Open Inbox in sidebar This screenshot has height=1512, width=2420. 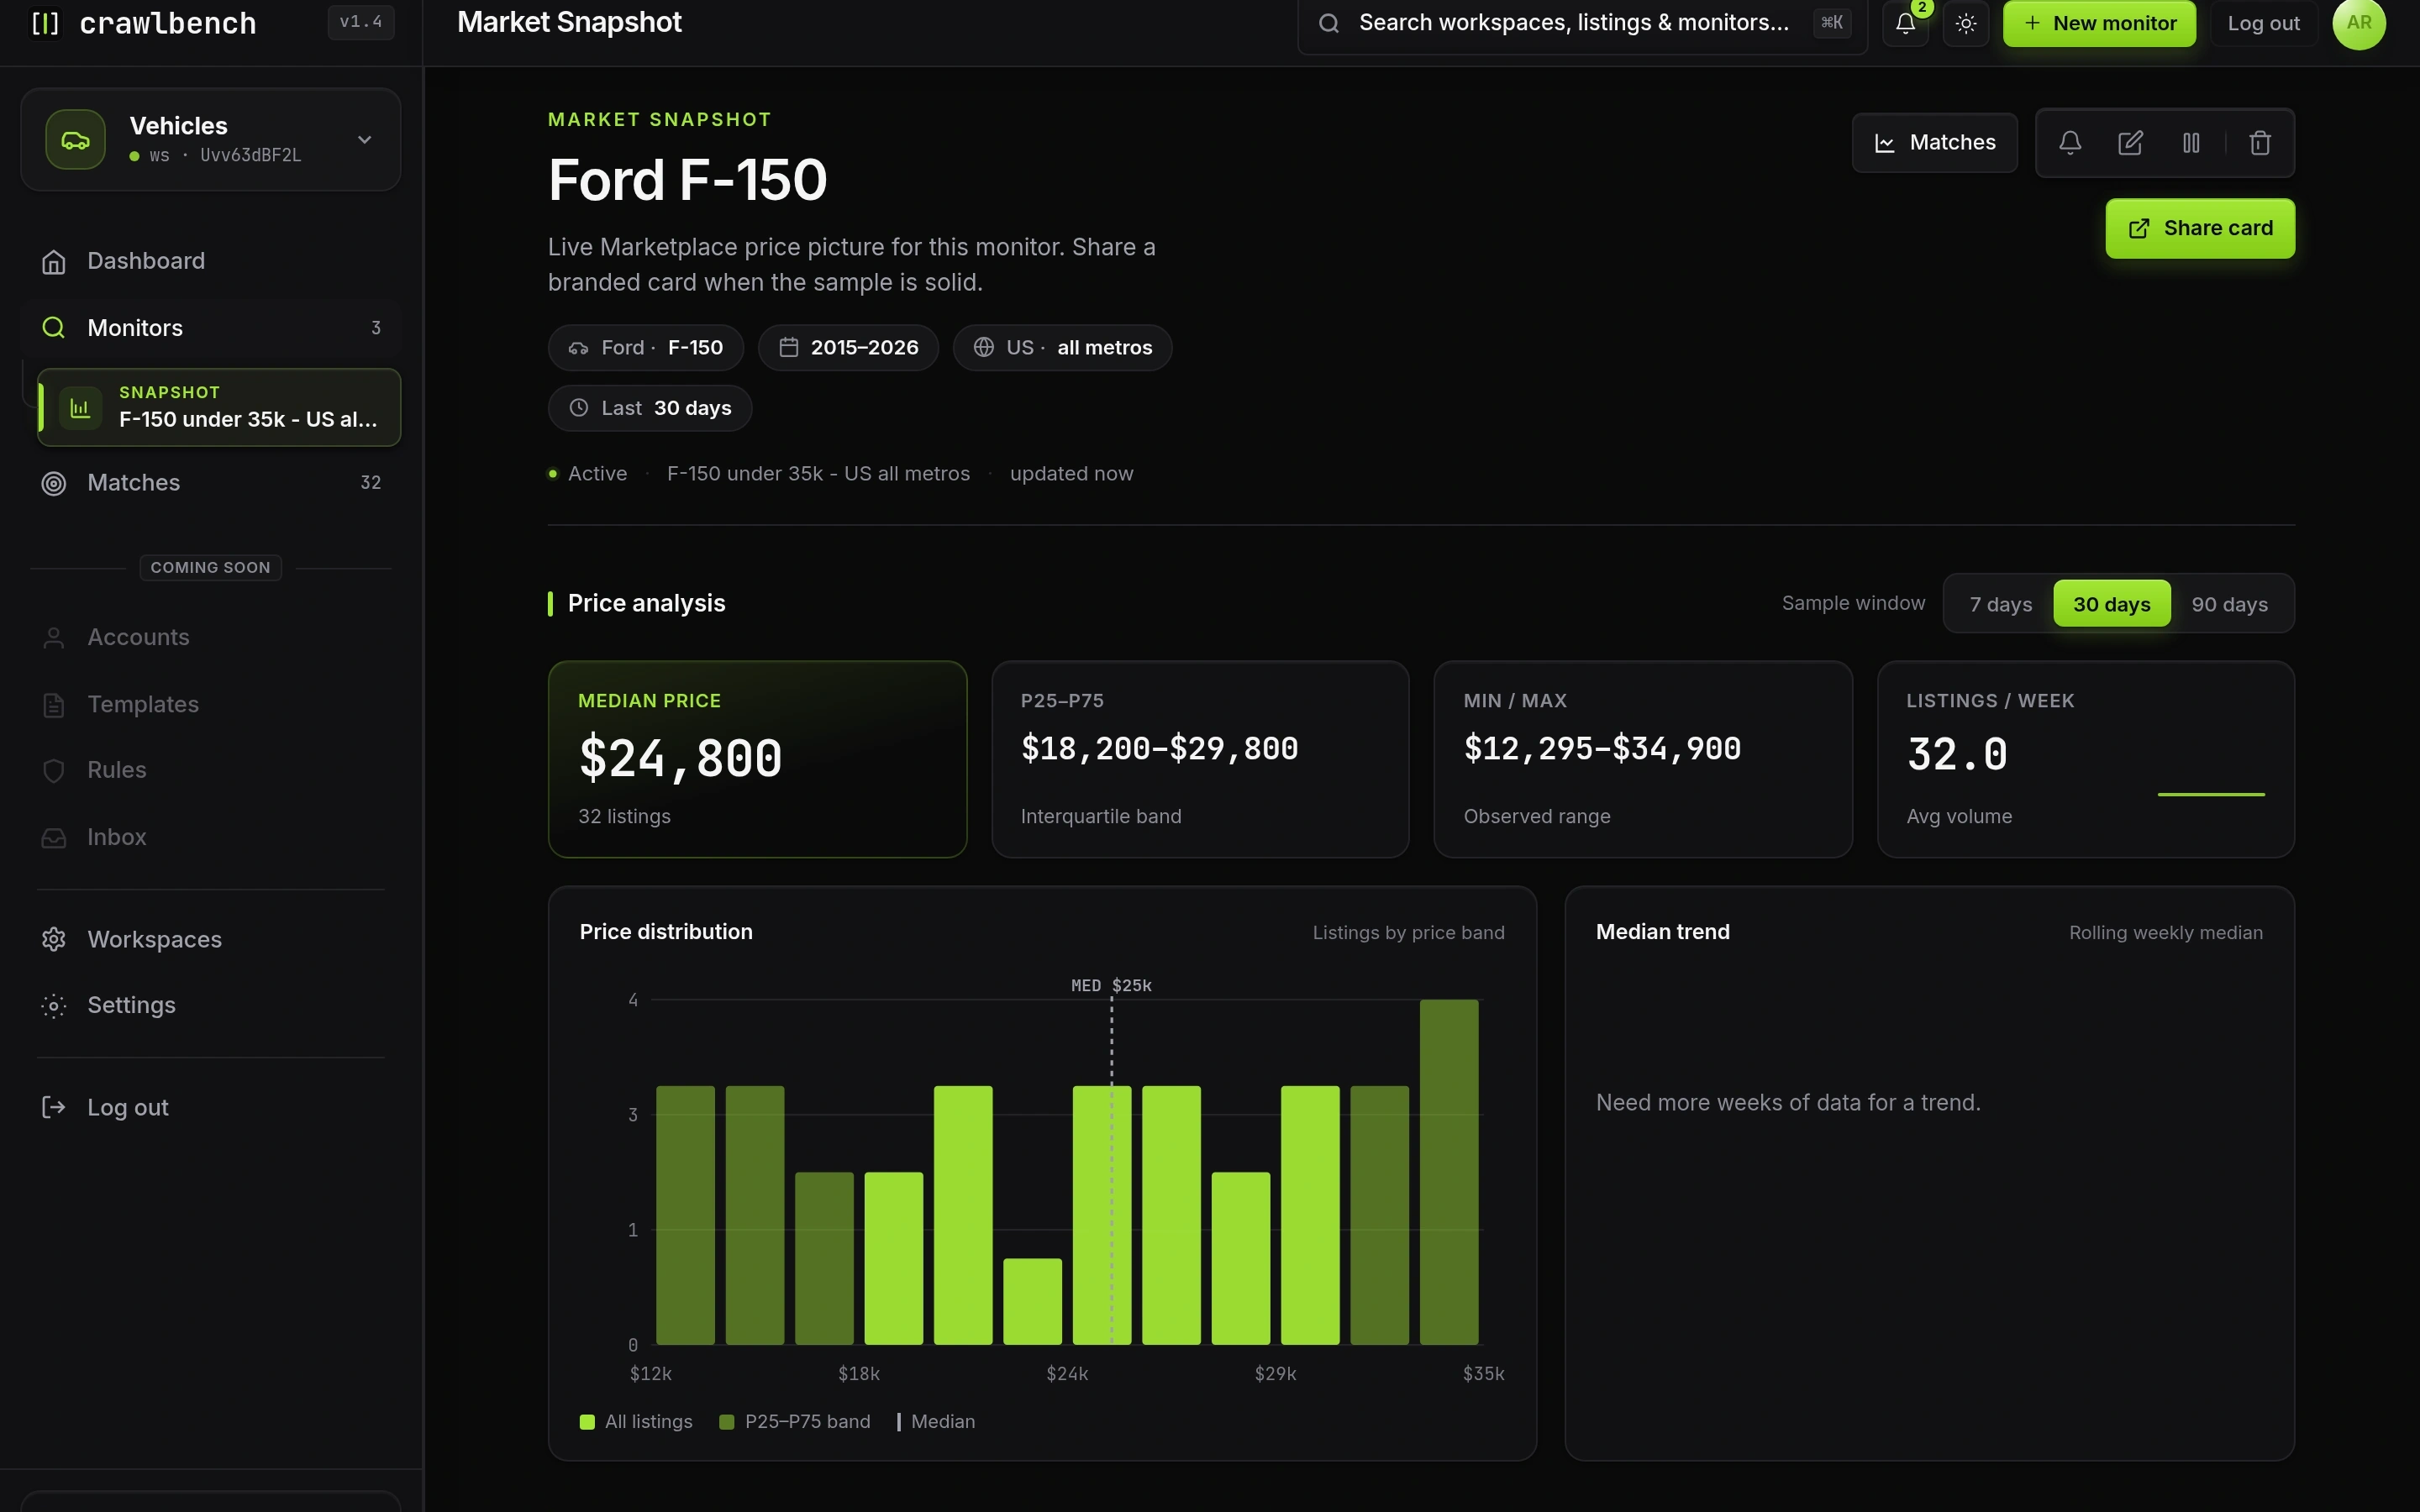click(211, 837)
